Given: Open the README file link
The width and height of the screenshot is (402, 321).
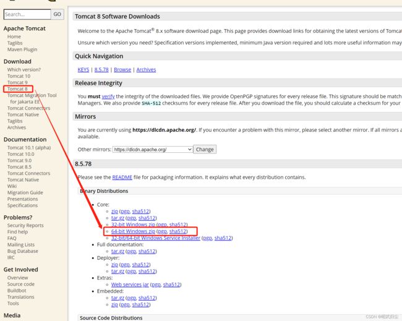Looking at the screenshot, I should point(122,177).
